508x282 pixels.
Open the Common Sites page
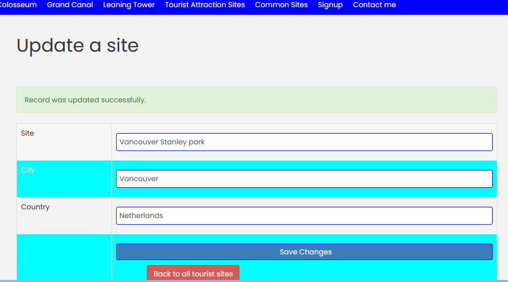pos(281,5)
